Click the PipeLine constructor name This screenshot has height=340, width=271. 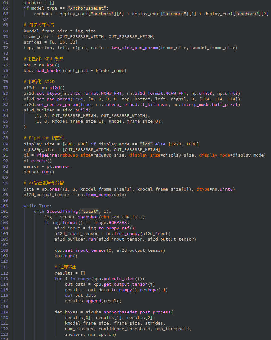(47, 155)
